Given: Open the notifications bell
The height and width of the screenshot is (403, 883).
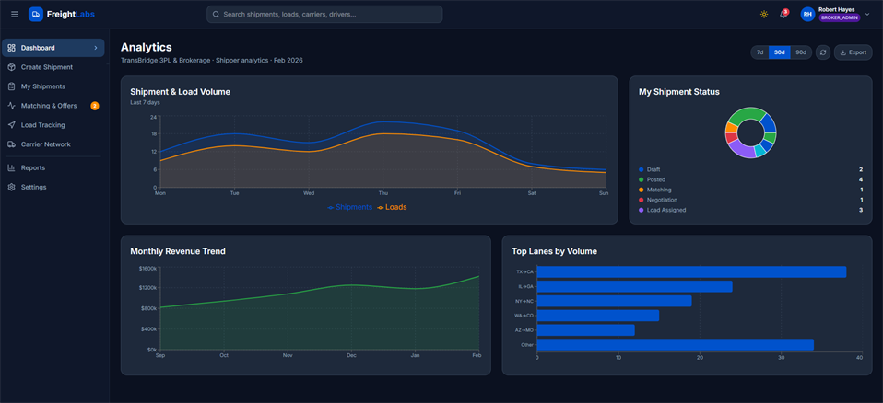Looking at the screenshot, I should pyautogui.click(x=783, y=14).
